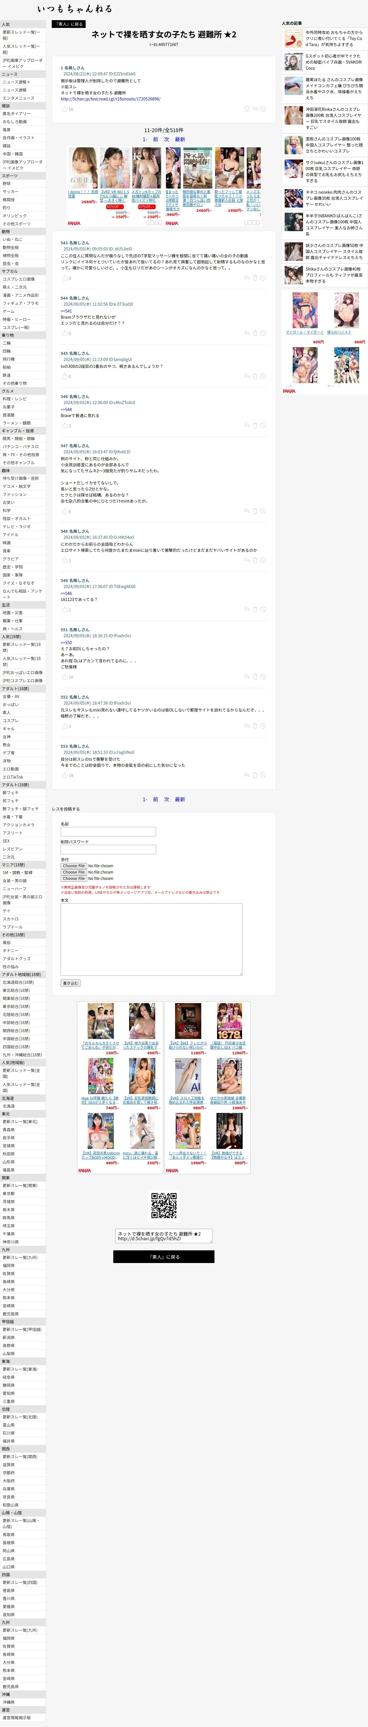Delete post 543 using the trash icon

255,277
